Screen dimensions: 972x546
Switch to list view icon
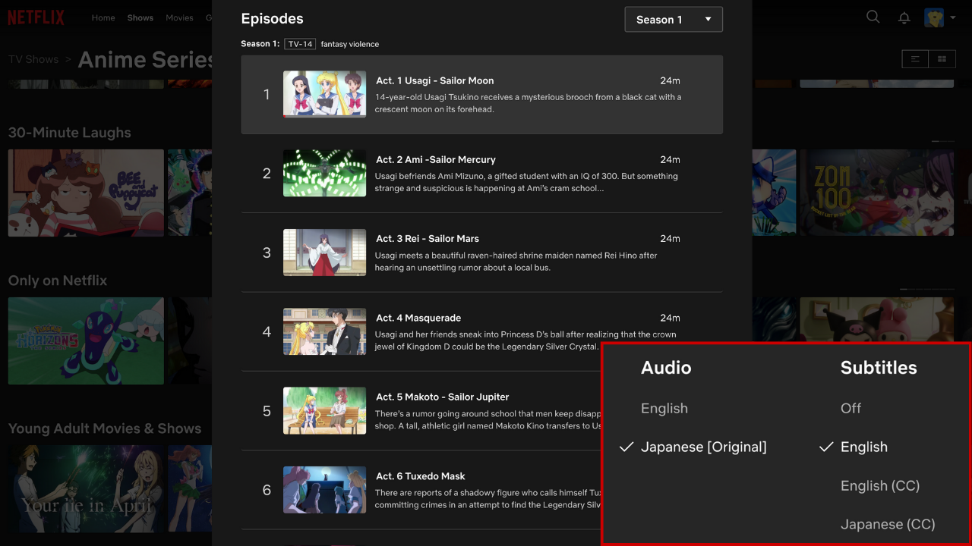[915, 59]
